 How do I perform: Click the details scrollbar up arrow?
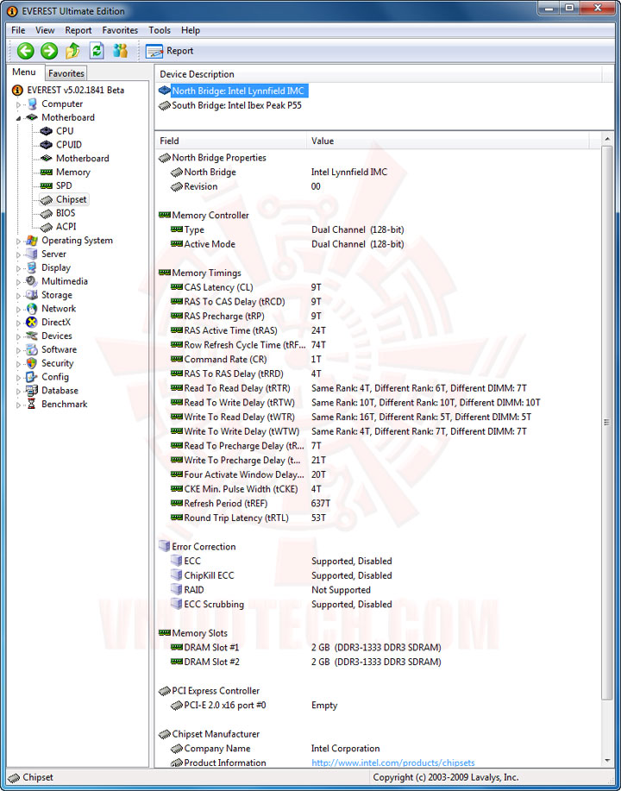click(607, 138)
